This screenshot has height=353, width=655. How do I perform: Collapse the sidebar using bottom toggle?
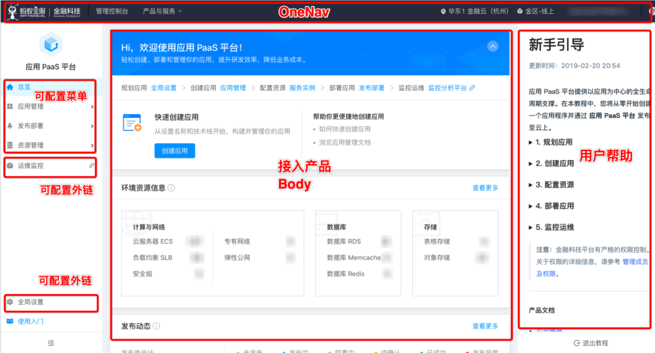click(x=50, y=343)
